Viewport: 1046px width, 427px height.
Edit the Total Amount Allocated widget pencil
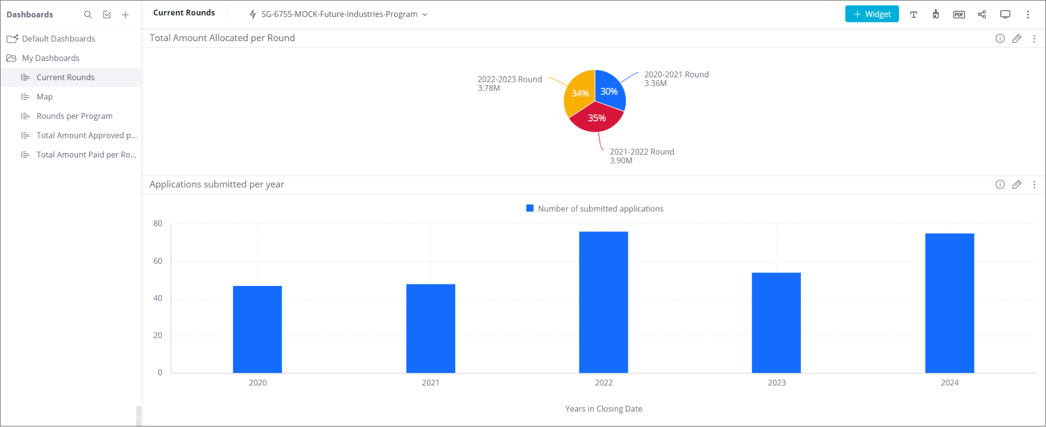point(1016,38)
